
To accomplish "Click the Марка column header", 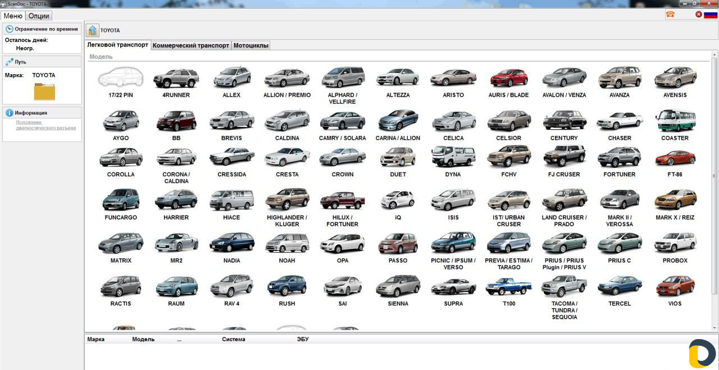I will coord(96,339).
